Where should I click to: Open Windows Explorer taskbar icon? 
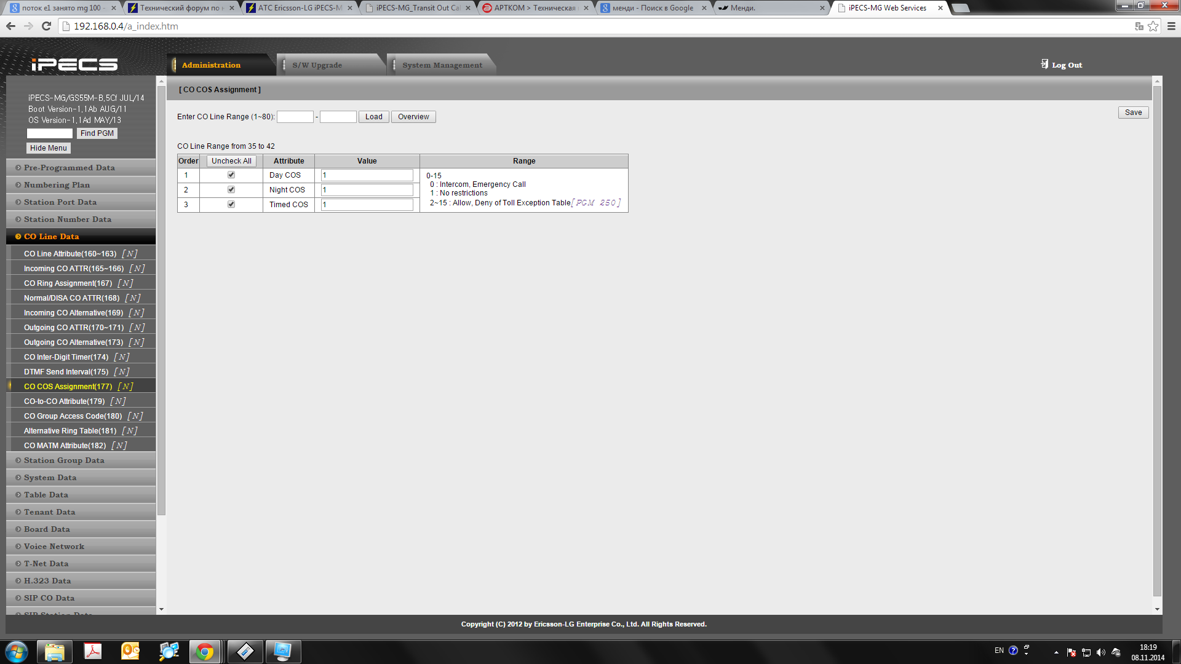click(x=55, y=651)
